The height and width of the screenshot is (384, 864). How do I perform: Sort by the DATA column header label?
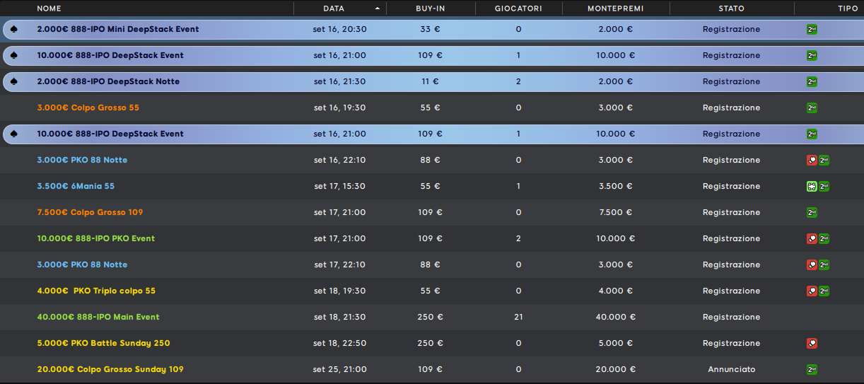tap(334, 8)
